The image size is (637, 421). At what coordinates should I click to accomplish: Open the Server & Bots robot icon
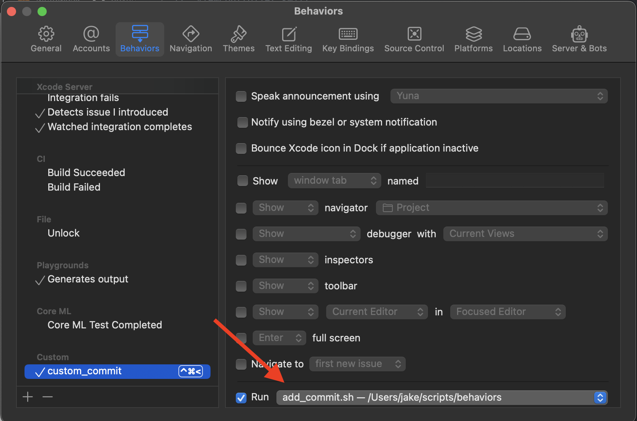tap(579, 34)
